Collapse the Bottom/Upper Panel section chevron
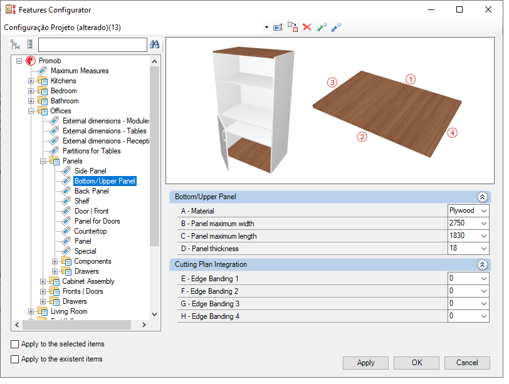509x384 pixels. (x=483, y=197)
